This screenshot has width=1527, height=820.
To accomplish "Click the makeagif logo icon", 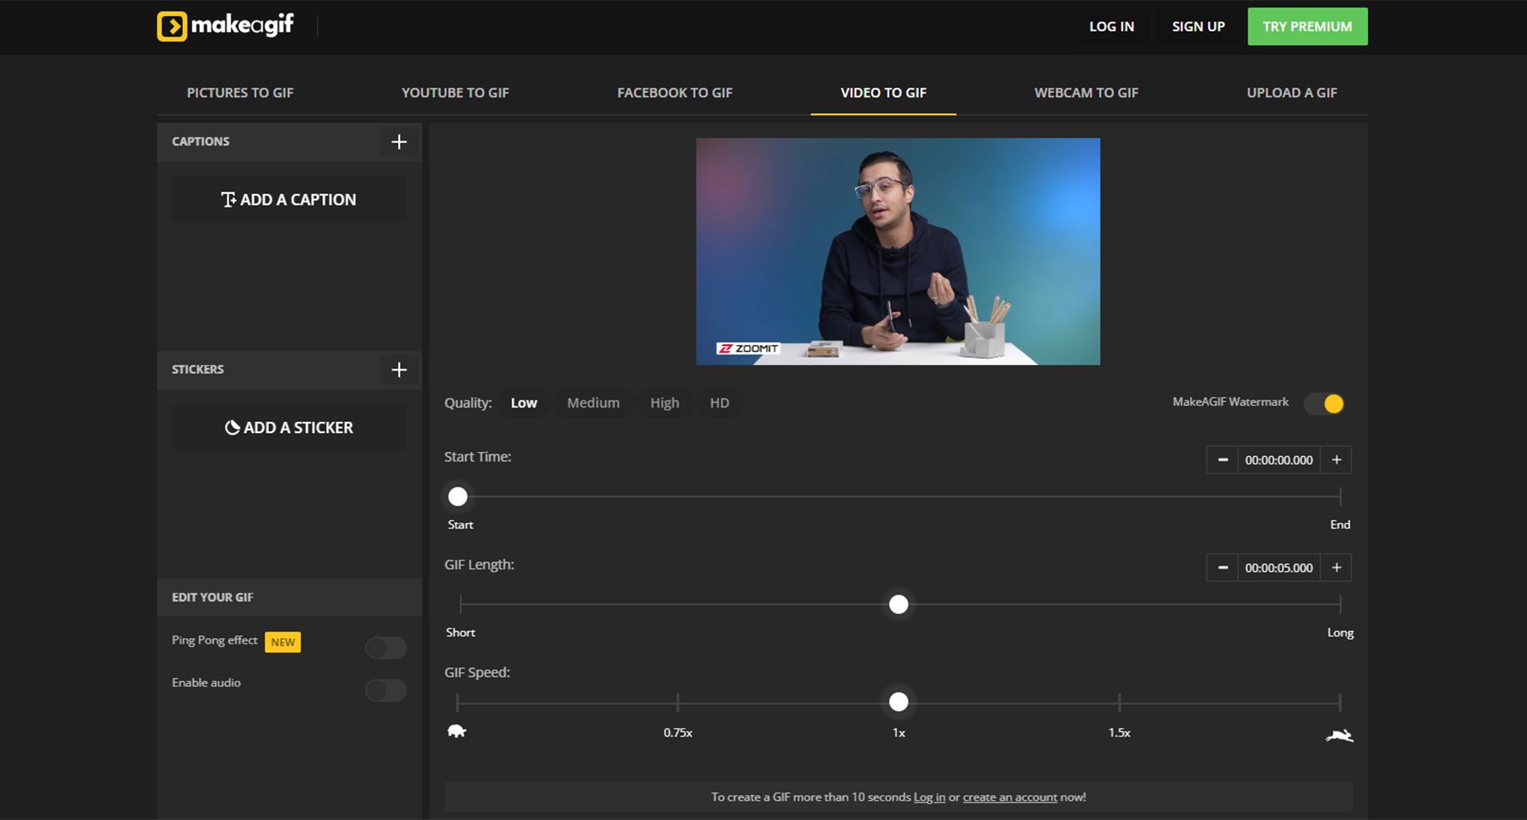I will point(172,26).
